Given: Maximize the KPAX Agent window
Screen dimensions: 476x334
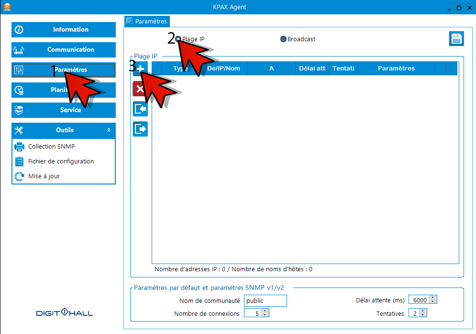Looking at the screenshot, I should (459, 8).
